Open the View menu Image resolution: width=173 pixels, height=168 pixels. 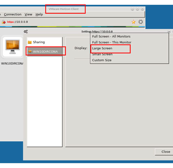click(x=28, y=14)
